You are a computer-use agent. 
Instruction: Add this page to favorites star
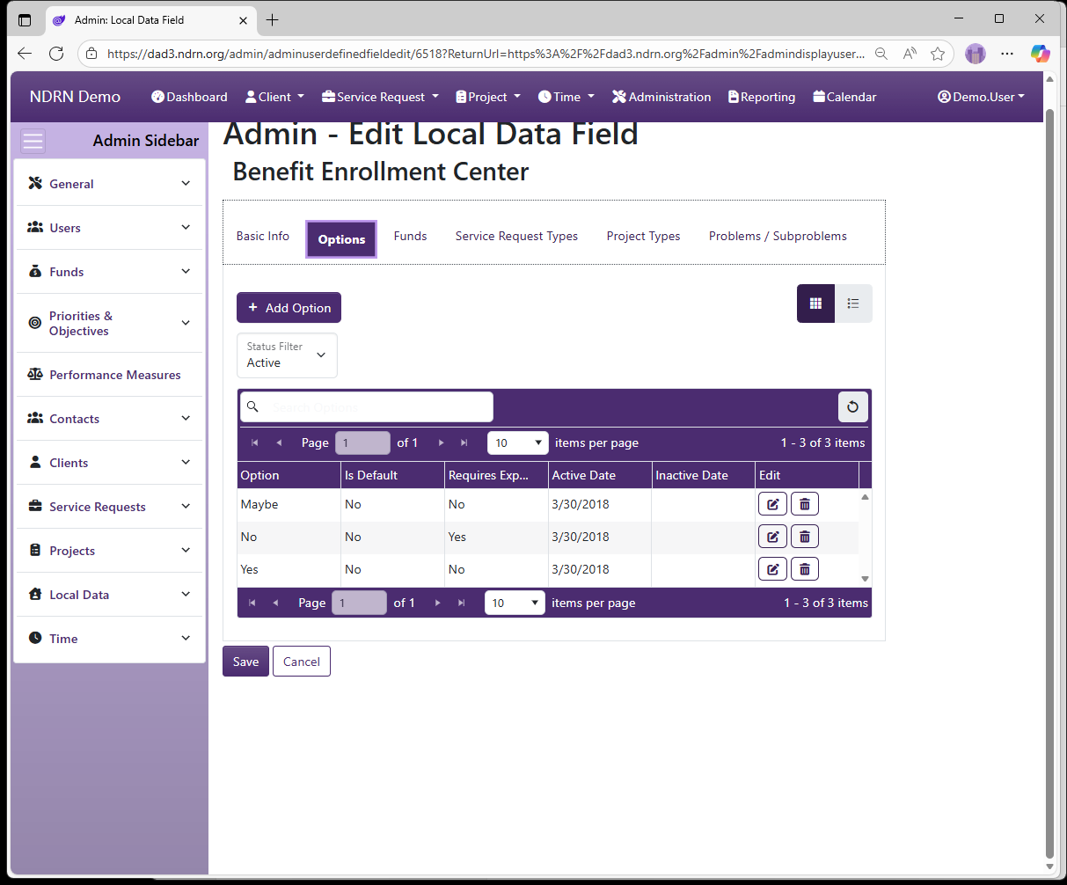(x=938, y=54)
